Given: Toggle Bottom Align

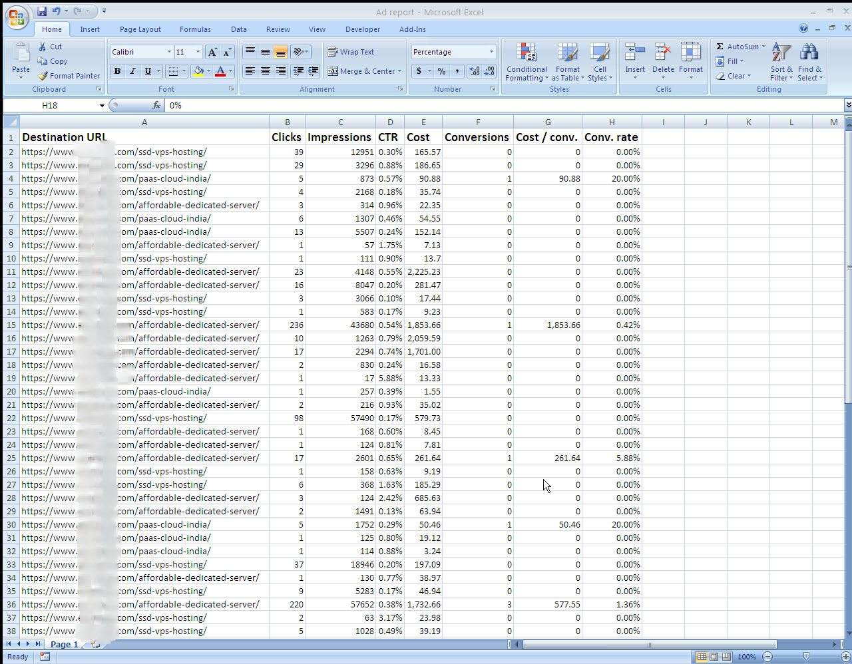Looking at the screenshot, I should click(280, 52).
